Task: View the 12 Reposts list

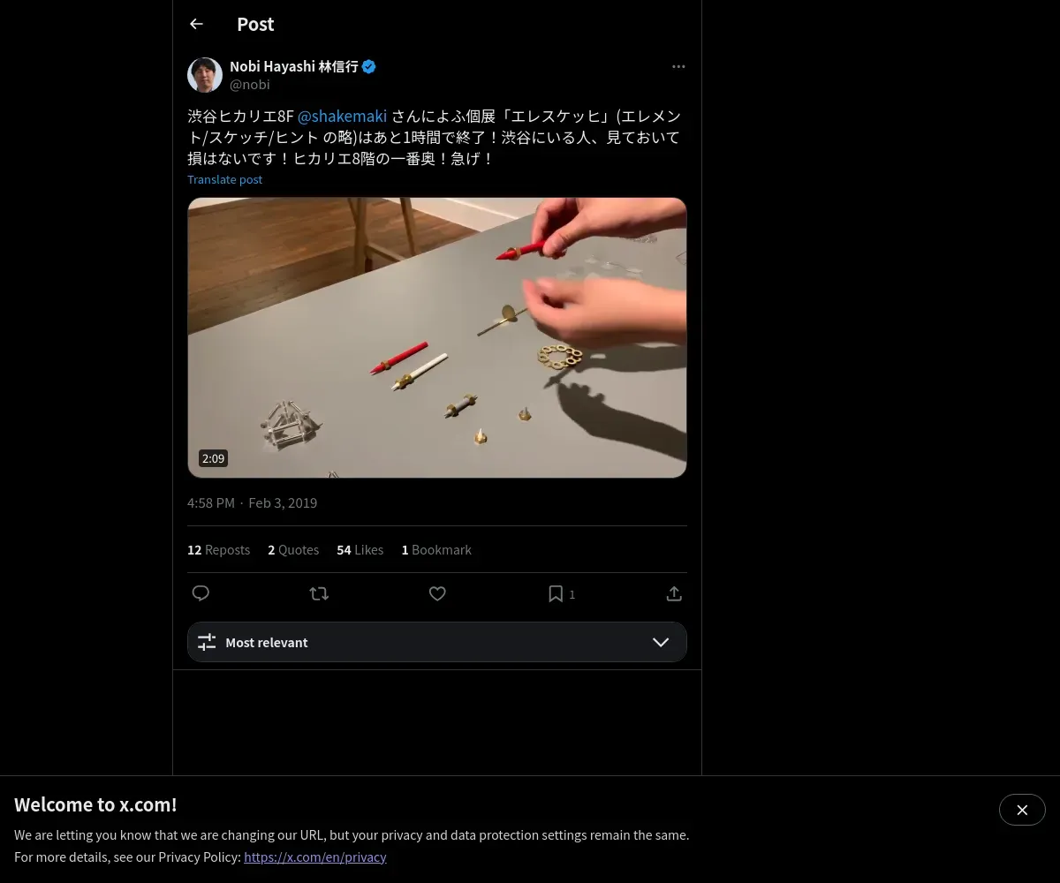Action: point(218,549)
